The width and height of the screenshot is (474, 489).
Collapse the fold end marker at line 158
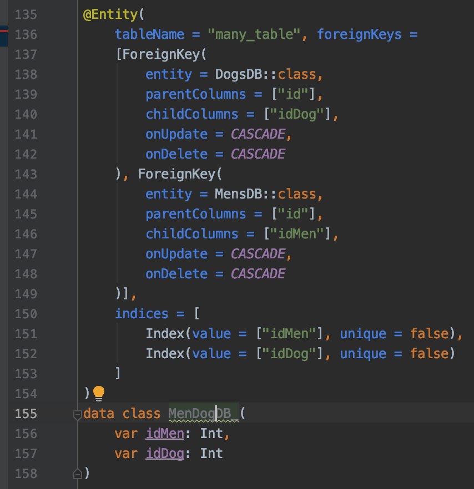(x=77, y=474)
